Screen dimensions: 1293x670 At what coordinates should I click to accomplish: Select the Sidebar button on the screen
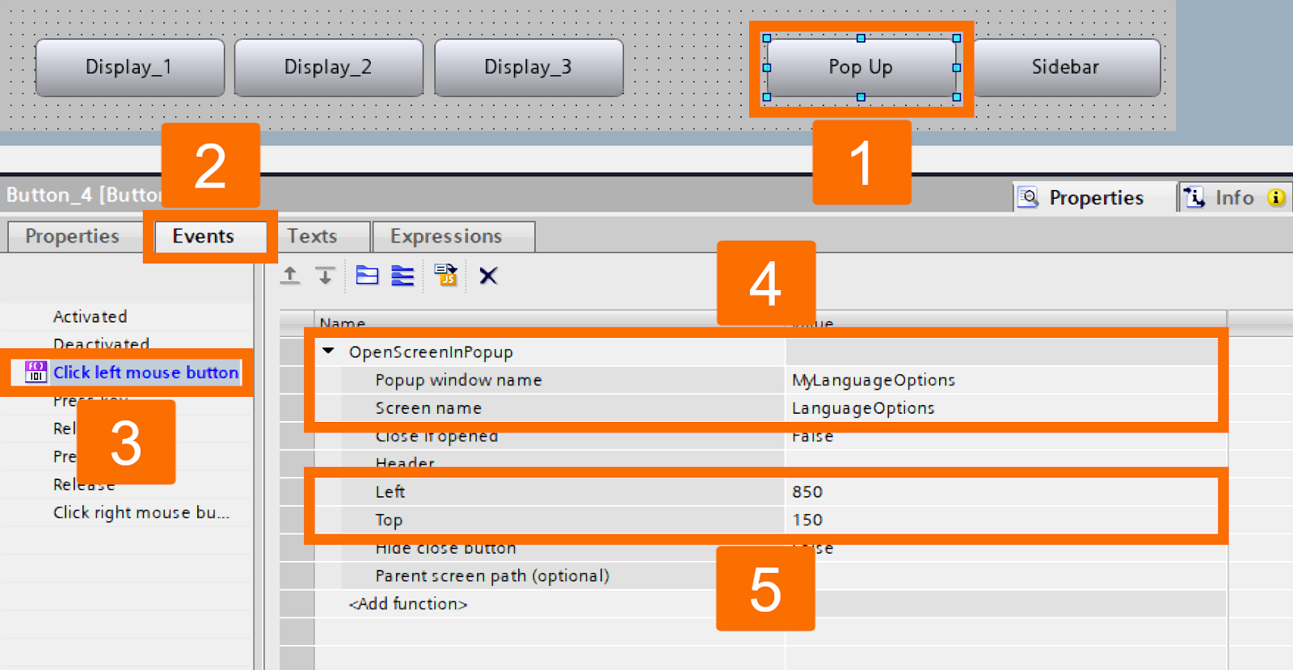click(1066, 67)
